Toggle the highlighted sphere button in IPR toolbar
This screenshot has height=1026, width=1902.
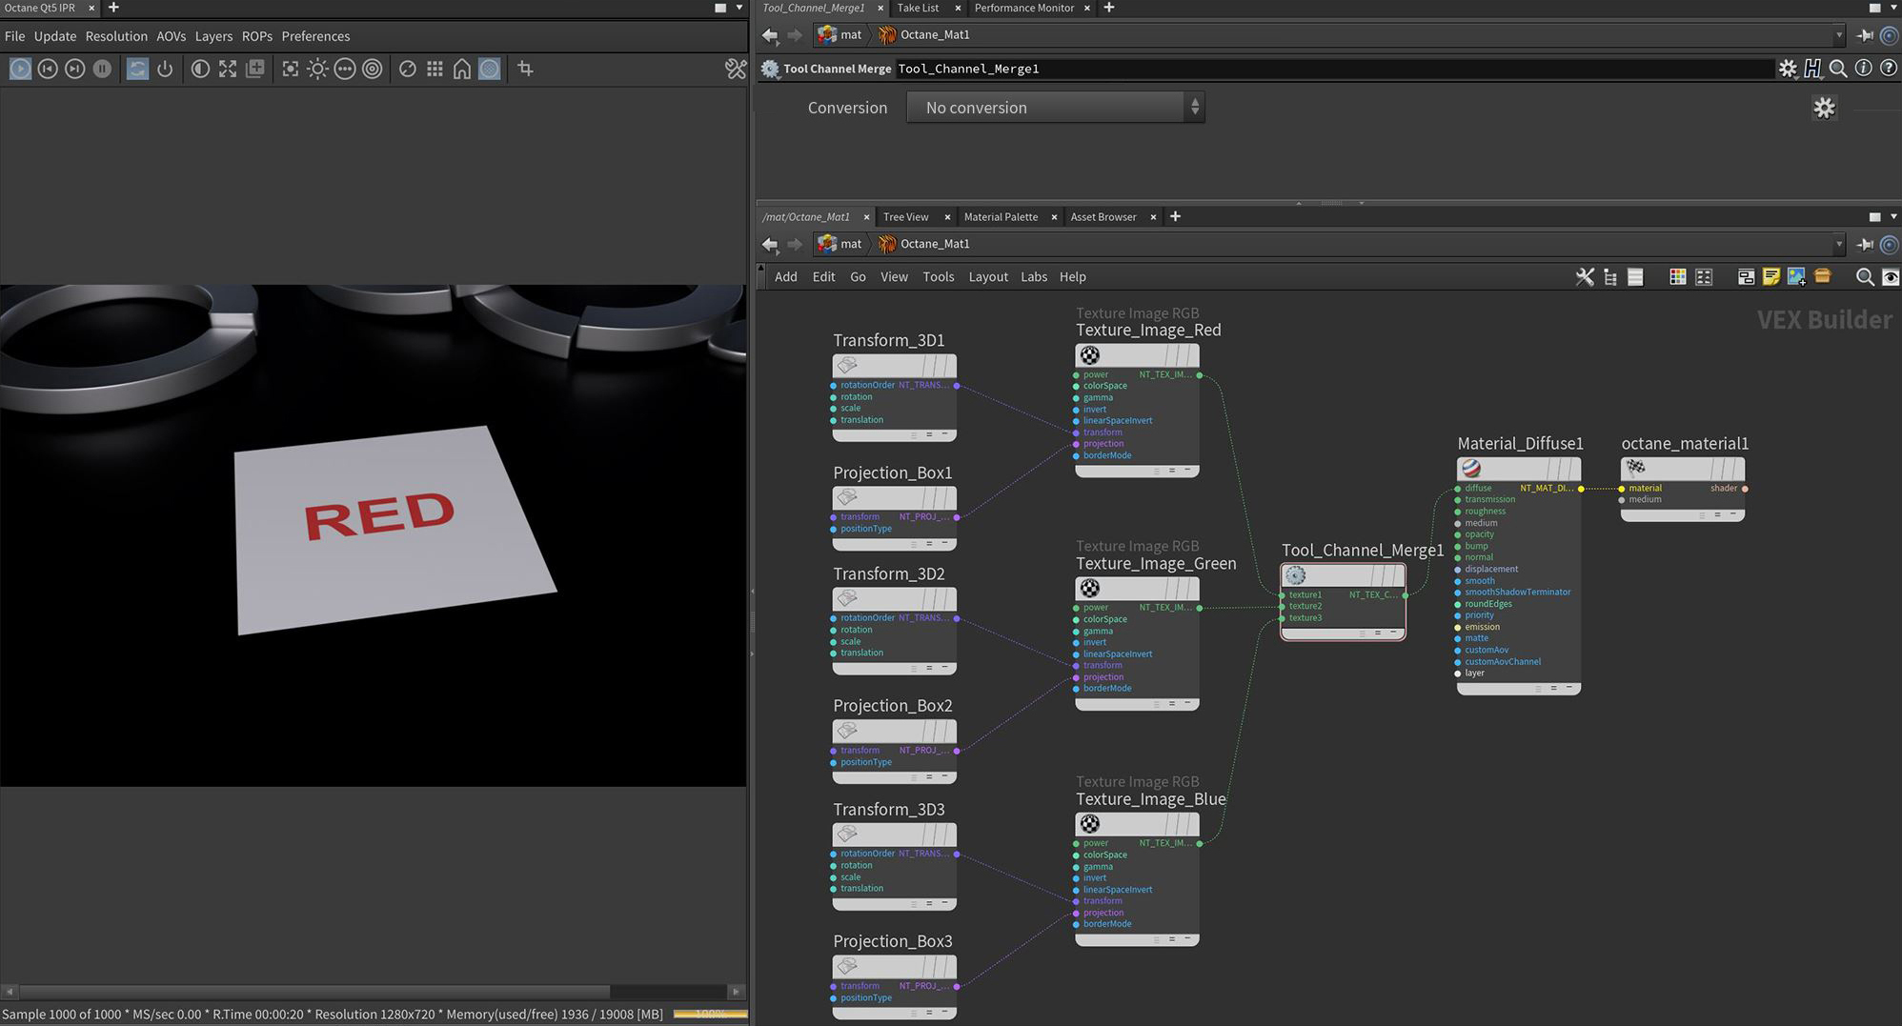coord(490,69)
